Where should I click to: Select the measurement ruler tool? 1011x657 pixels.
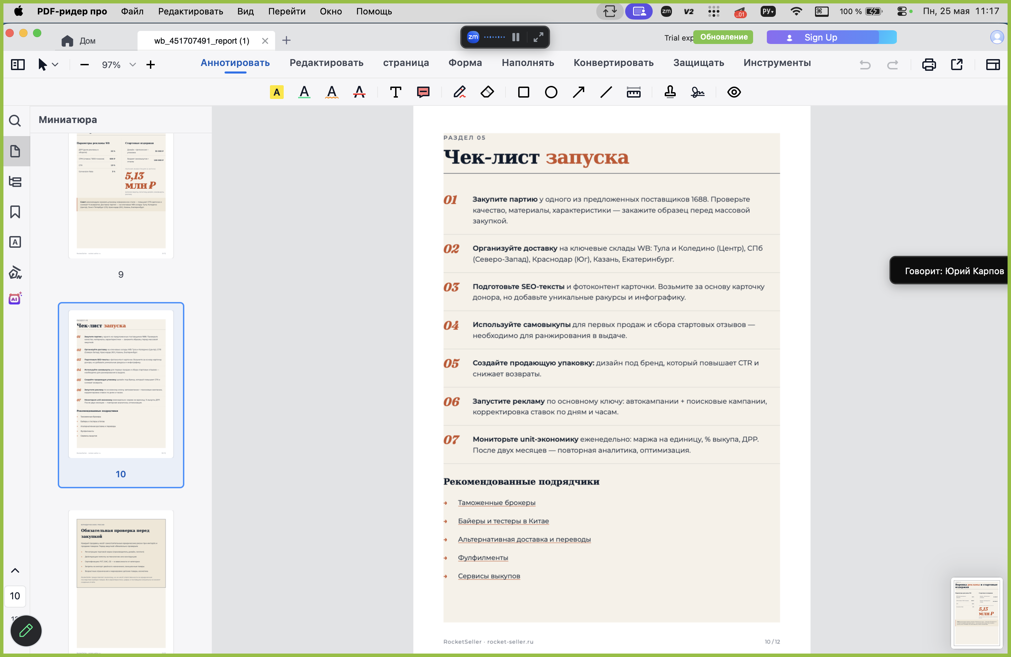(634, 92)
